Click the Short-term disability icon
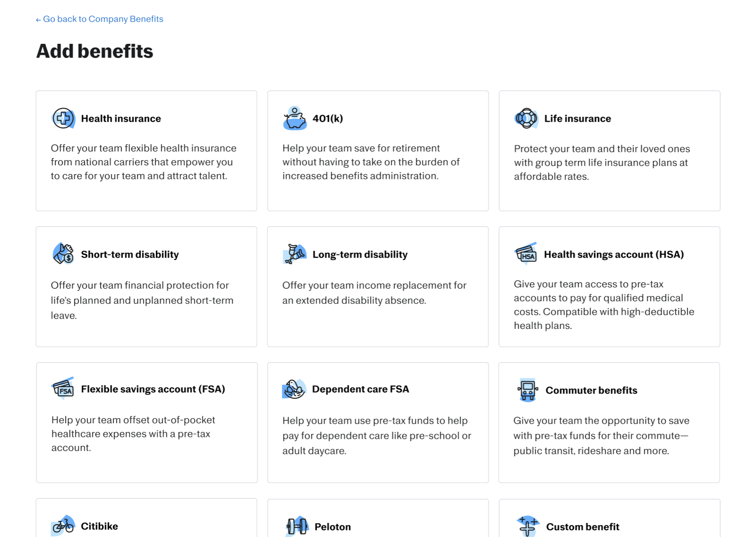 (63, 254)
